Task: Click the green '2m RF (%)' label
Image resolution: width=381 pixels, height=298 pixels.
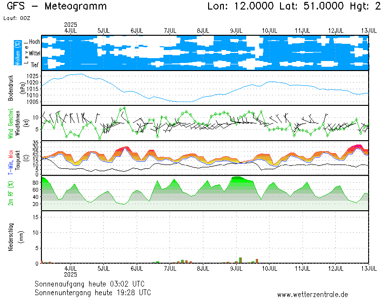Action: (11, 193)
